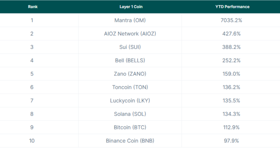
Task: Select the Toncoin (TON) cell
Action: coord(130,87)
